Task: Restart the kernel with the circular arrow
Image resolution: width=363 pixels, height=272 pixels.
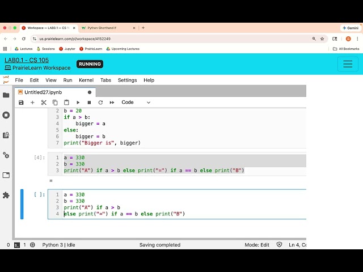Action: (x=100, y=103)
